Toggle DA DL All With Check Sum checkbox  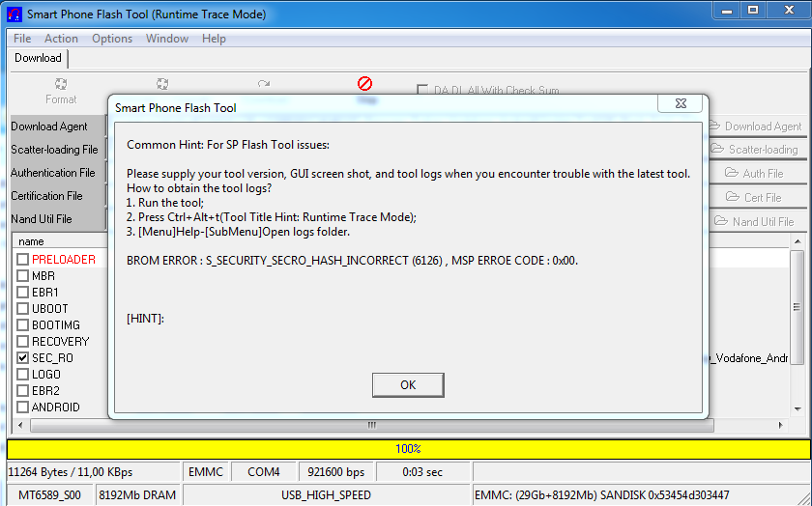point(422,90)
